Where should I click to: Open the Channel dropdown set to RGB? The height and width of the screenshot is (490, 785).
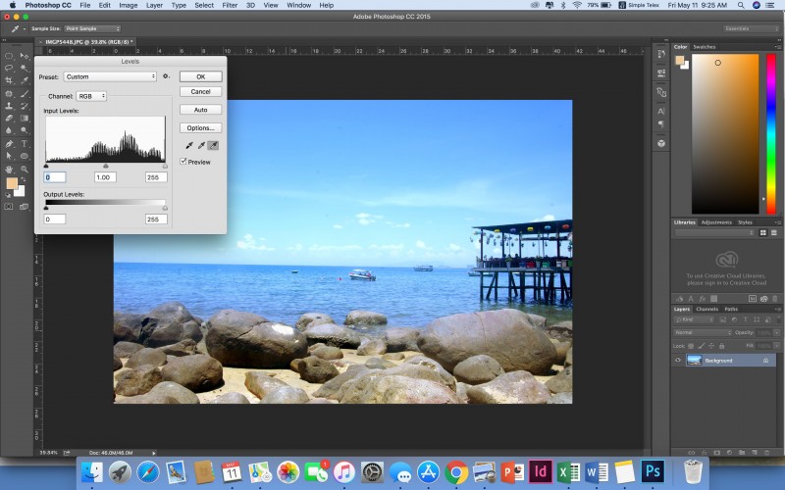pos(91,96)
